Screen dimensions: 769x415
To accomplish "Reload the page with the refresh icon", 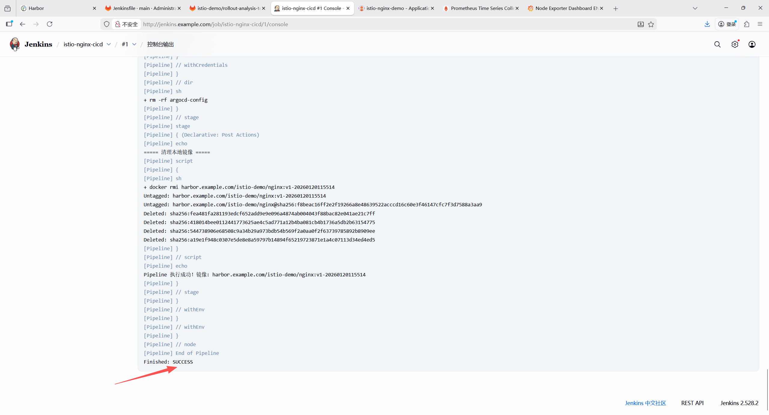I will click(50, 24).
